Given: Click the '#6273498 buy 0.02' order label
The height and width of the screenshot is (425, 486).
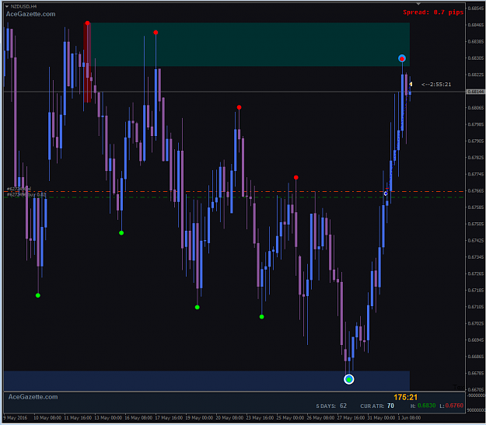Looking at the screenshot, I should coord(26,195).
